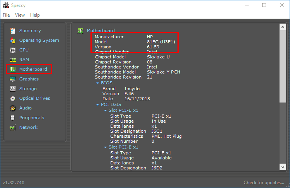
Task: Click the Southbridge Vendor label
Action: coord(117,67)
